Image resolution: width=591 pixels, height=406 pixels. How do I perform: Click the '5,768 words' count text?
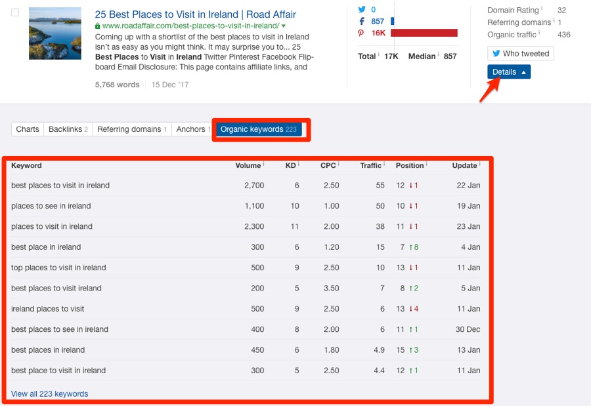[x=118, y=85]
